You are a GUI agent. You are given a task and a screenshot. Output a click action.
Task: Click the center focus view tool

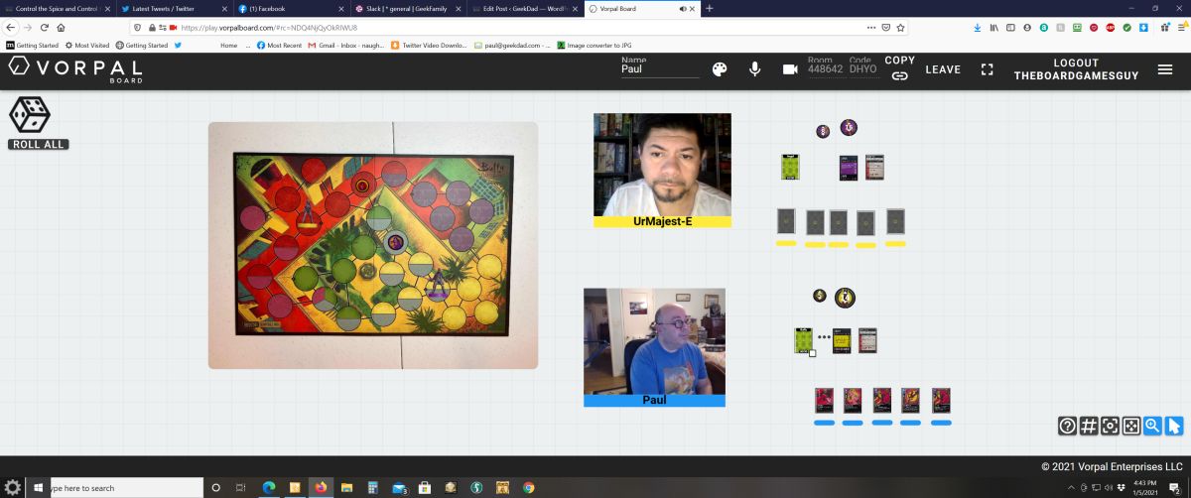click(x=1110, y=426)
